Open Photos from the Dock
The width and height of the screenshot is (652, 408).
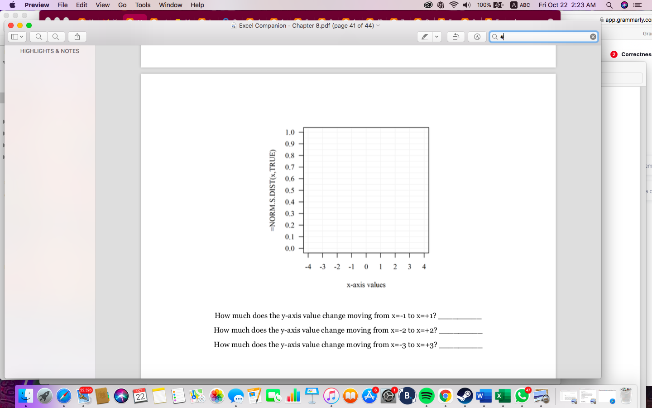pos(217,396)
